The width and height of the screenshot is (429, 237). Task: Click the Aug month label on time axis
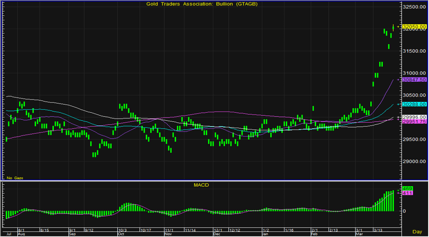coord(21,234)
